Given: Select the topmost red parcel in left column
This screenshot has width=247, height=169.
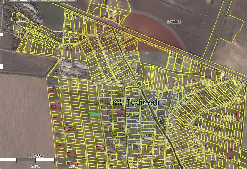Looking at the screenshot, I should (x=53, y=92).
